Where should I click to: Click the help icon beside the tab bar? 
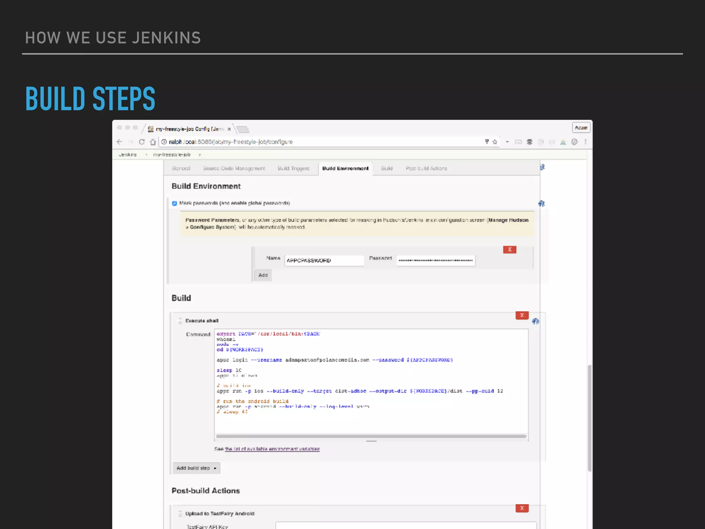coord(543,167)
